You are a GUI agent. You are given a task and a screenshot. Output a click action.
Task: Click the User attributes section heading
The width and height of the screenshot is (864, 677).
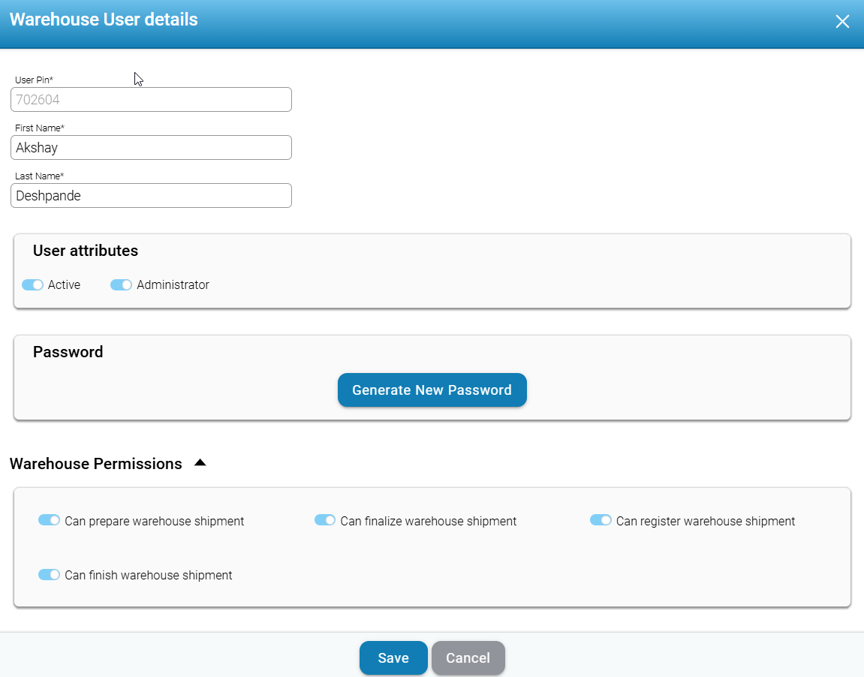point(86,251)
